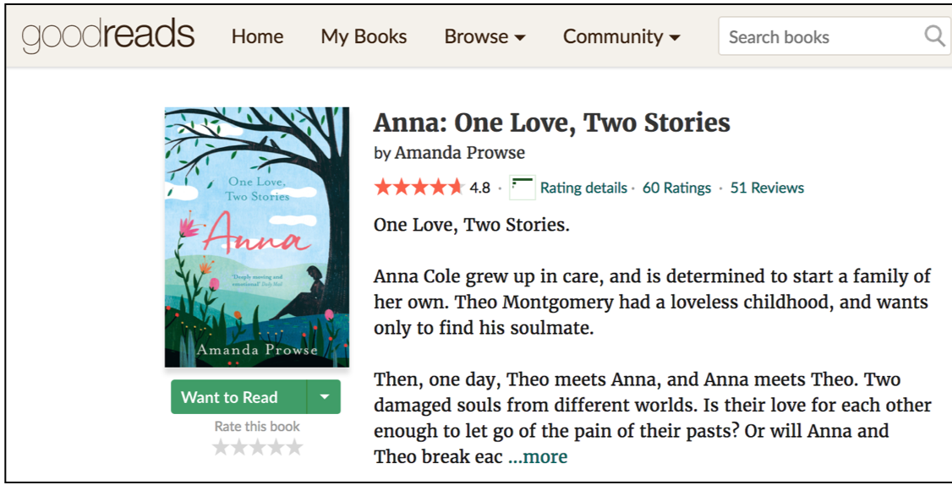The width and height of the screenshot is (952, 485).
Task: Open the Browse dropdown menu
Action: [484, 36]
